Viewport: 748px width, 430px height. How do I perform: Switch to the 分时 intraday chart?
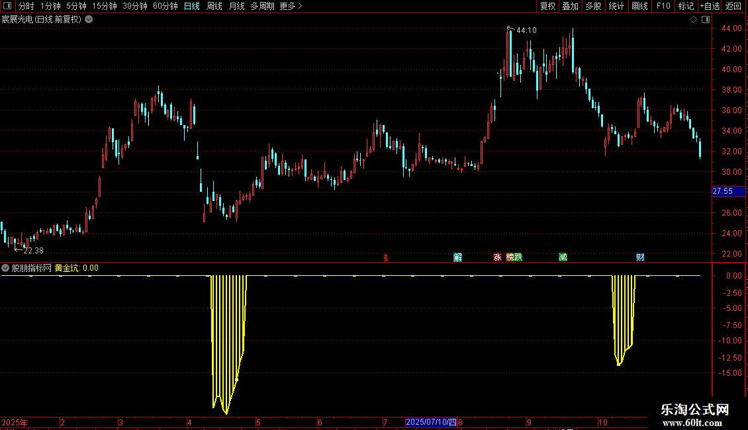(26, 6)
